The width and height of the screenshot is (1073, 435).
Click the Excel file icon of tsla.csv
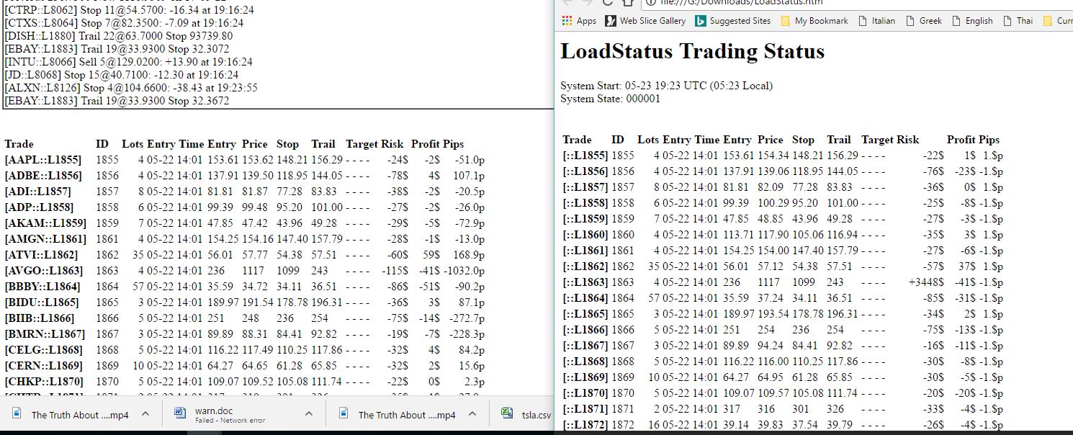[506, 414]
